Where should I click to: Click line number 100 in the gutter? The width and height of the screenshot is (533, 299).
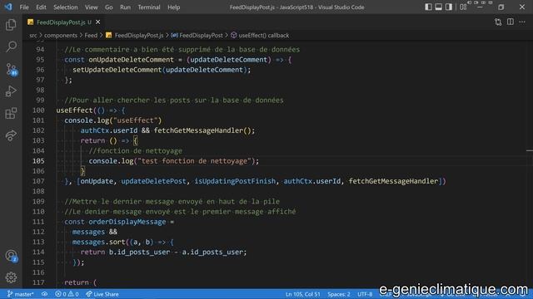38,110
